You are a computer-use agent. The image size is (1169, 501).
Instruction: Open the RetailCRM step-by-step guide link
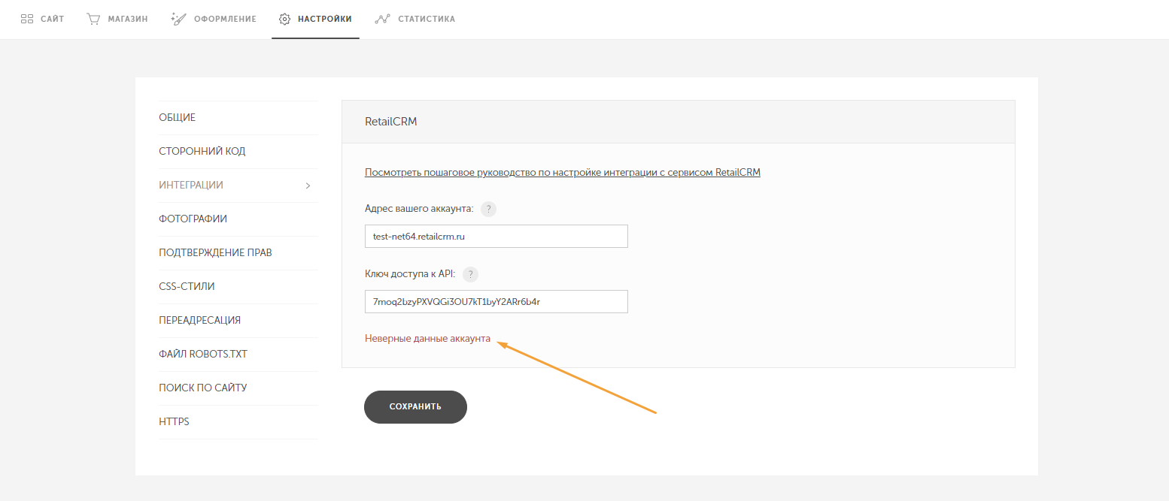point(563,172)
